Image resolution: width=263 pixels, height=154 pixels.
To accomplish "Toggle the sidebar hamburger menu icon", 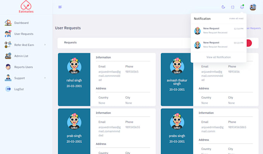I will (x=60, y=7).
